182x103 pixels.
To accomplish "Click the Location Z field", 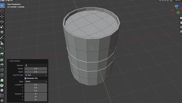I will 36,91.
